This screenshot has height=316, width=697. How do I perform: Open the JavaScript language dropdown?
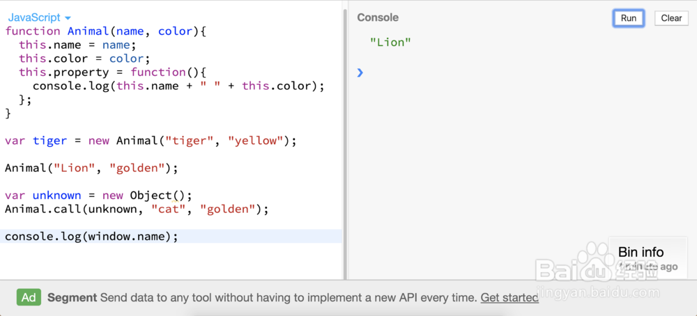40,17
